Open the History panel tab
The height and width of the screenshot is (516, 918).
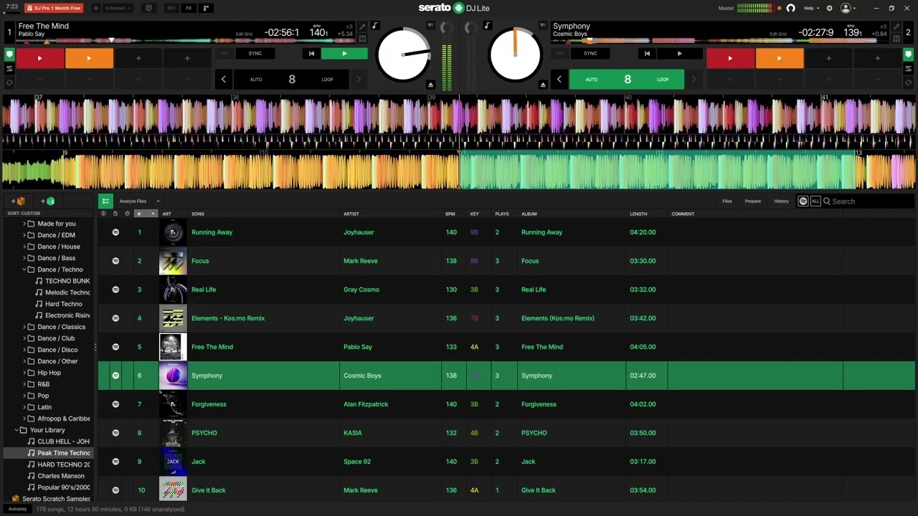click(x=781, y=201)
